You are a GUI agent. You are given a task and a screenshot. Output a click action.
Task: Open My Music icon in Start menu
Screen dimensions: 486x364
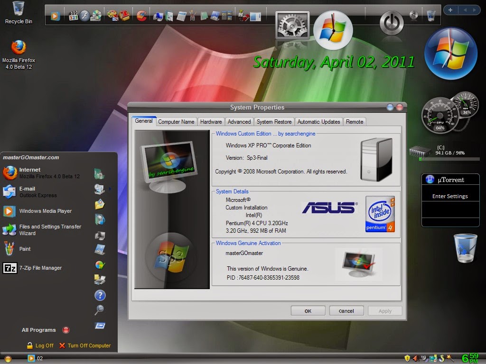[x=100, y=219]
